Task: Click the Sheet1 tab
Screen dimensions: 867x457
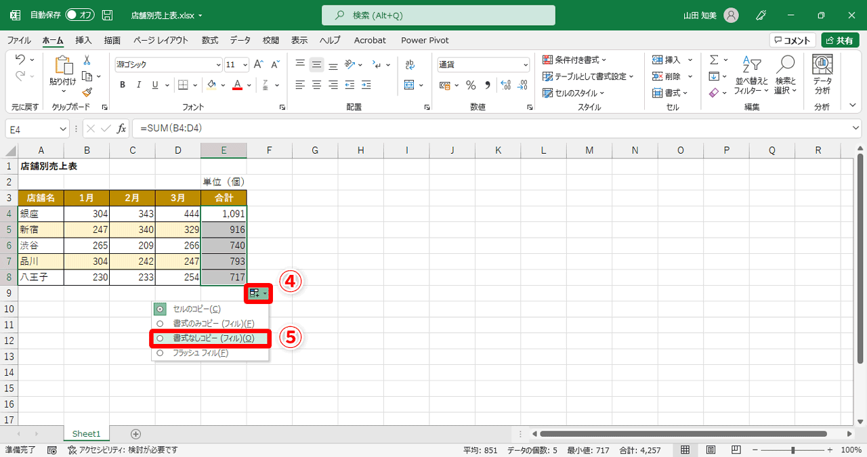Action: click(x=86, y=433)
